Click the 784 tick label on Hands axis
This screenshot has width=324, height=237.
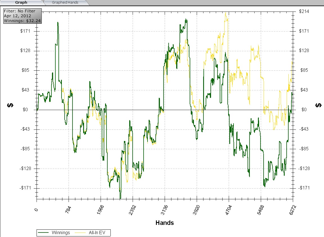[x=69, y=210]
